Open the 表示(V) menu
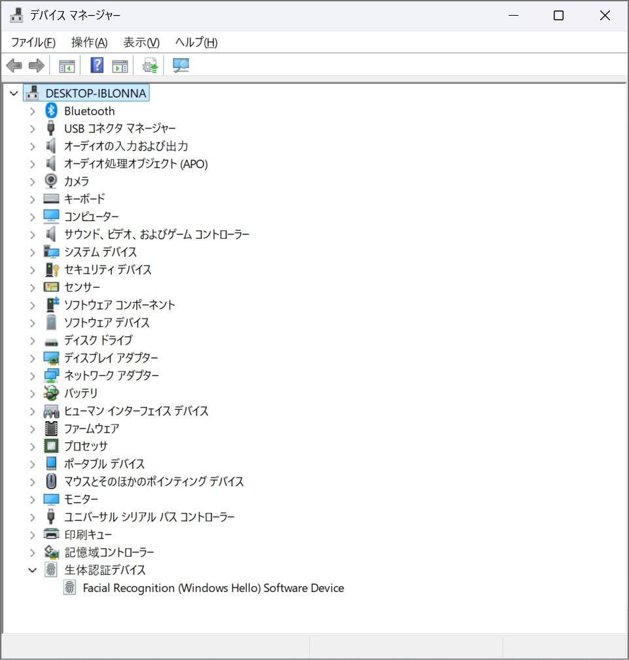The width and height of the screenshot is (629, 660). click(141, 43)
